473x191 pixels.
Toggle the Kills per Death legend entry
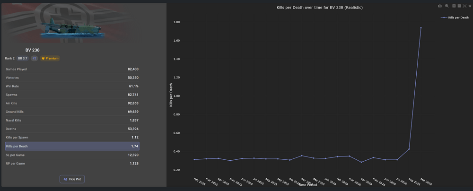pos(455,18)
